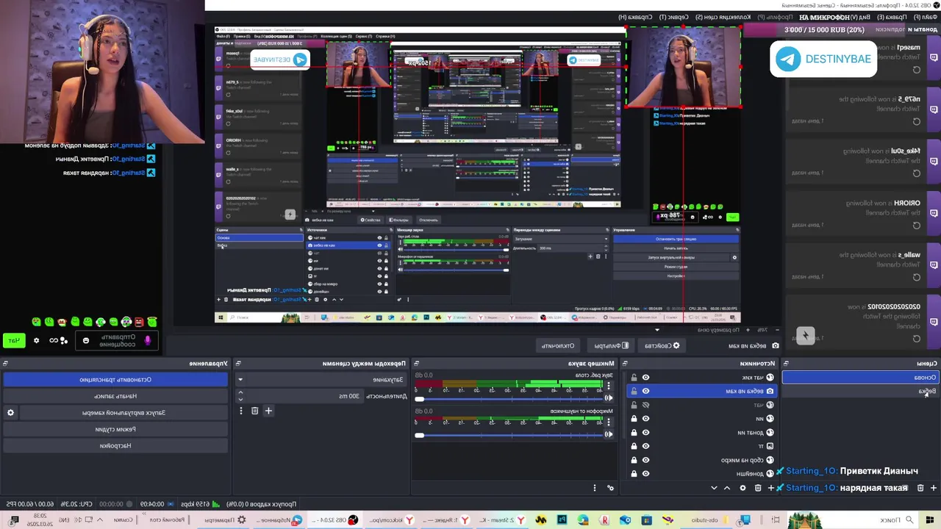941x529 pixels.
Task: Increase transition duration with up stepper
Action: pos(240,392)
